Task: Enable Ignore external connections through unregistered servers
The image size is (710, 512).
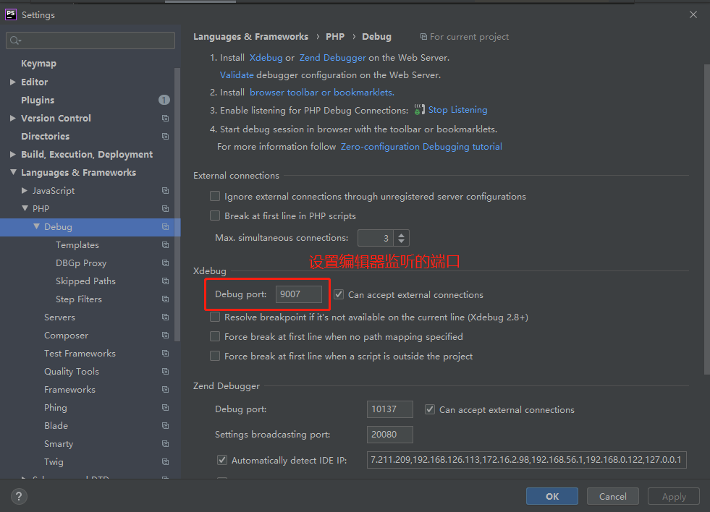Action: point(215,196)
